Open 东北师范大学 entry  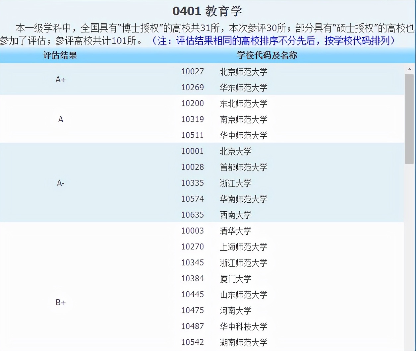coord(243,104)
